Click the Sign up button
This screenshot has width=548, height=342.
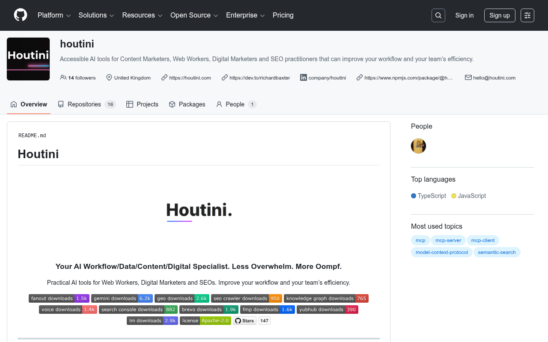[500, 15]
